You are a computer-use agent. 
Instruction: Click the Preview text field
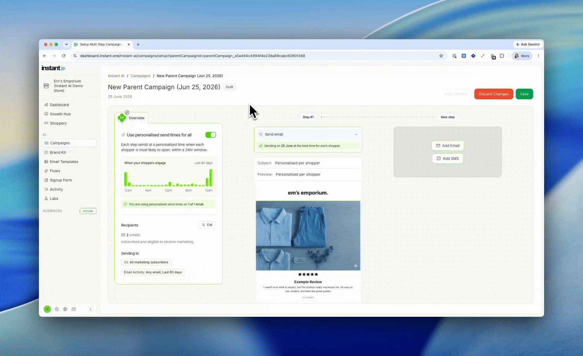[308, 174]
